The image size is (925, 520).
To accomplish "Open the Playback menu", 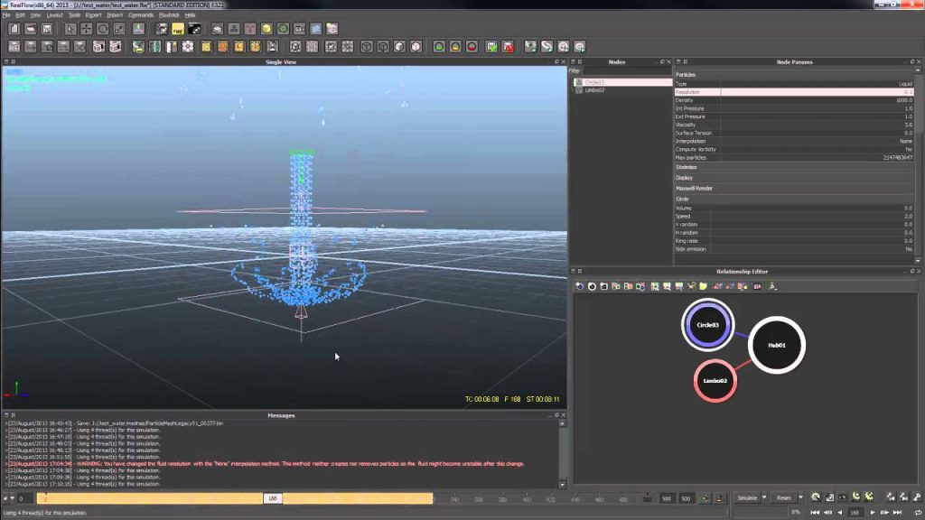I will (x=169, y=14).
